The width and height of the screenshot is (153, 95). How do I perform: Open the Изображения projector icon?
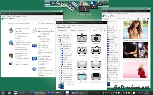[x=96, y=37]
